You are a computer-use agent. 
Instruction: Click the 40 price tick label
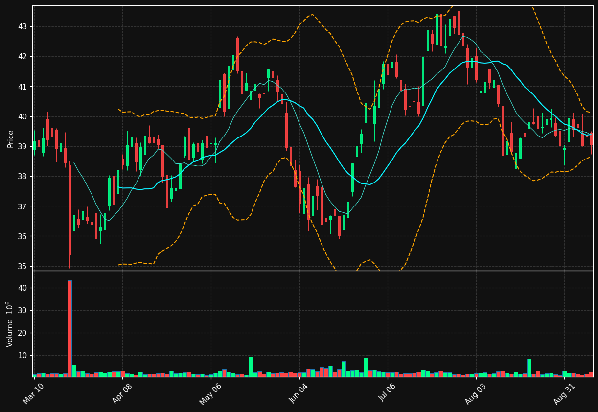pyautogui.click(x=23, y=117)
